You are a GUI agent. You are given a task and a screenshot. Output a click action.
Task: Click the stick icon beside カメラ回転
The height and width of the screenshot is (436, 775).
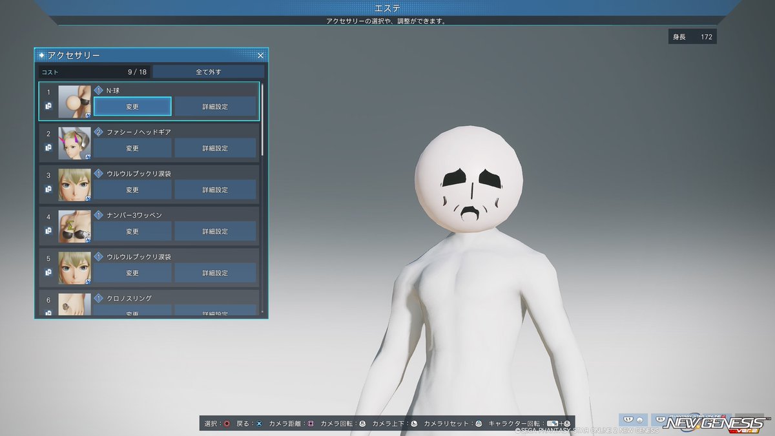click(362, 424)
